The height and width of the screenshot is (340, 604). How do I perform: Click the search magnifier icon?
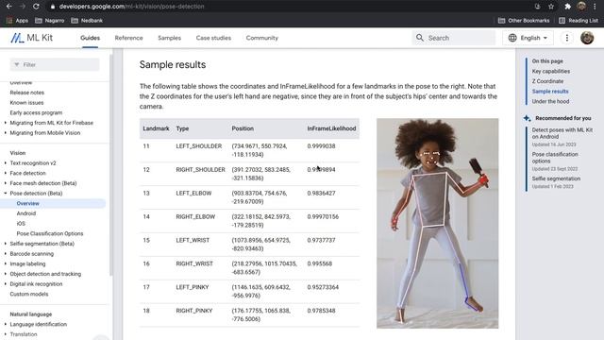[419, 38]
